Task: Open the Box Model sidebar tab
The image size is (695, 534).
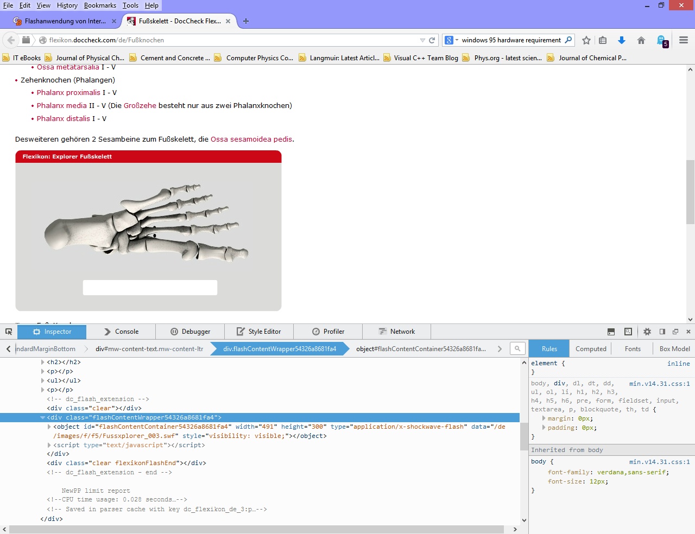Action: (x=674, y=349)
